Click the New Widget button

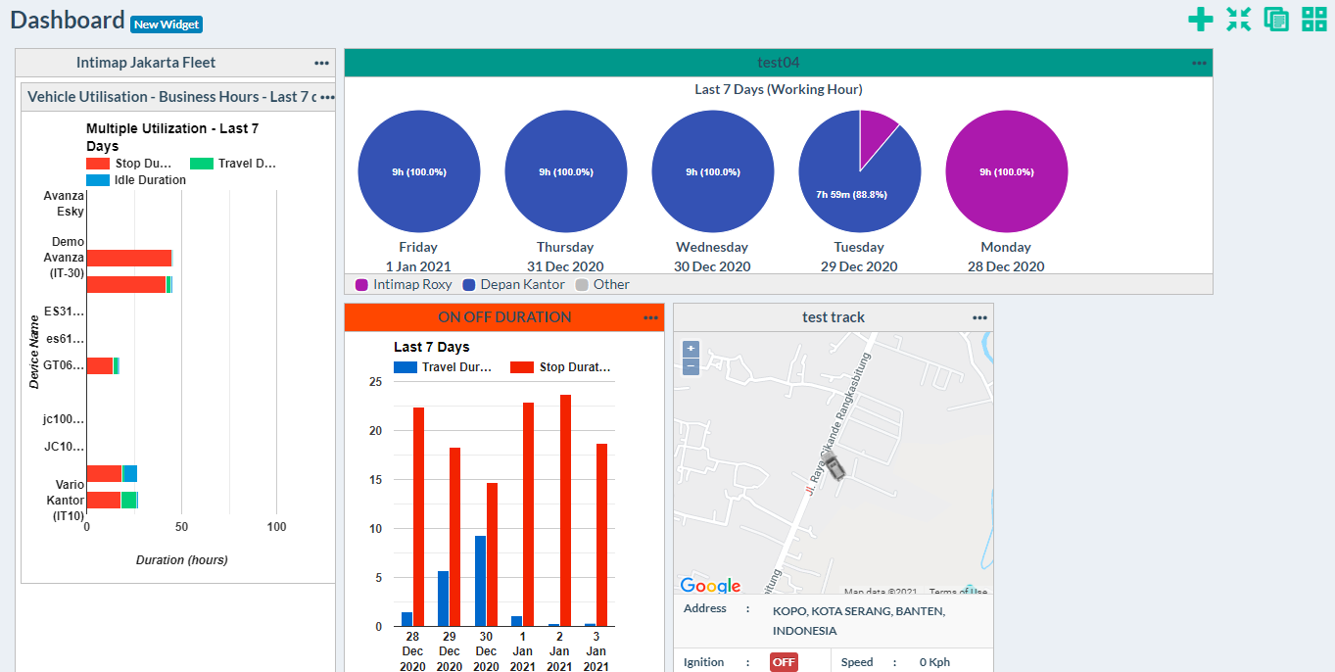coord(167,24)
